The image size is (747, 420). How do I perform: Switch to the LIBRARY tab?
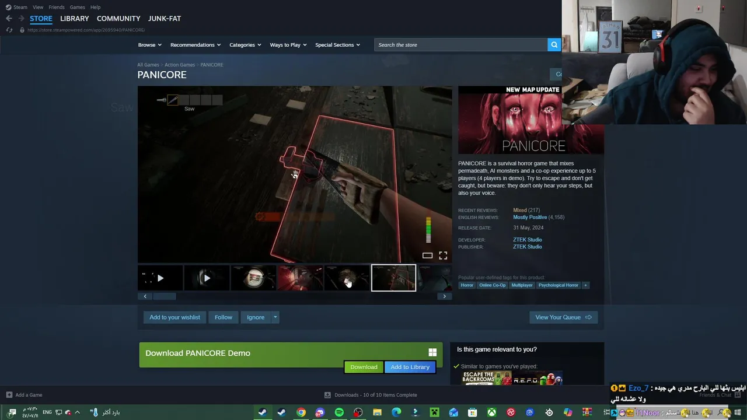[x=75, y=19]
